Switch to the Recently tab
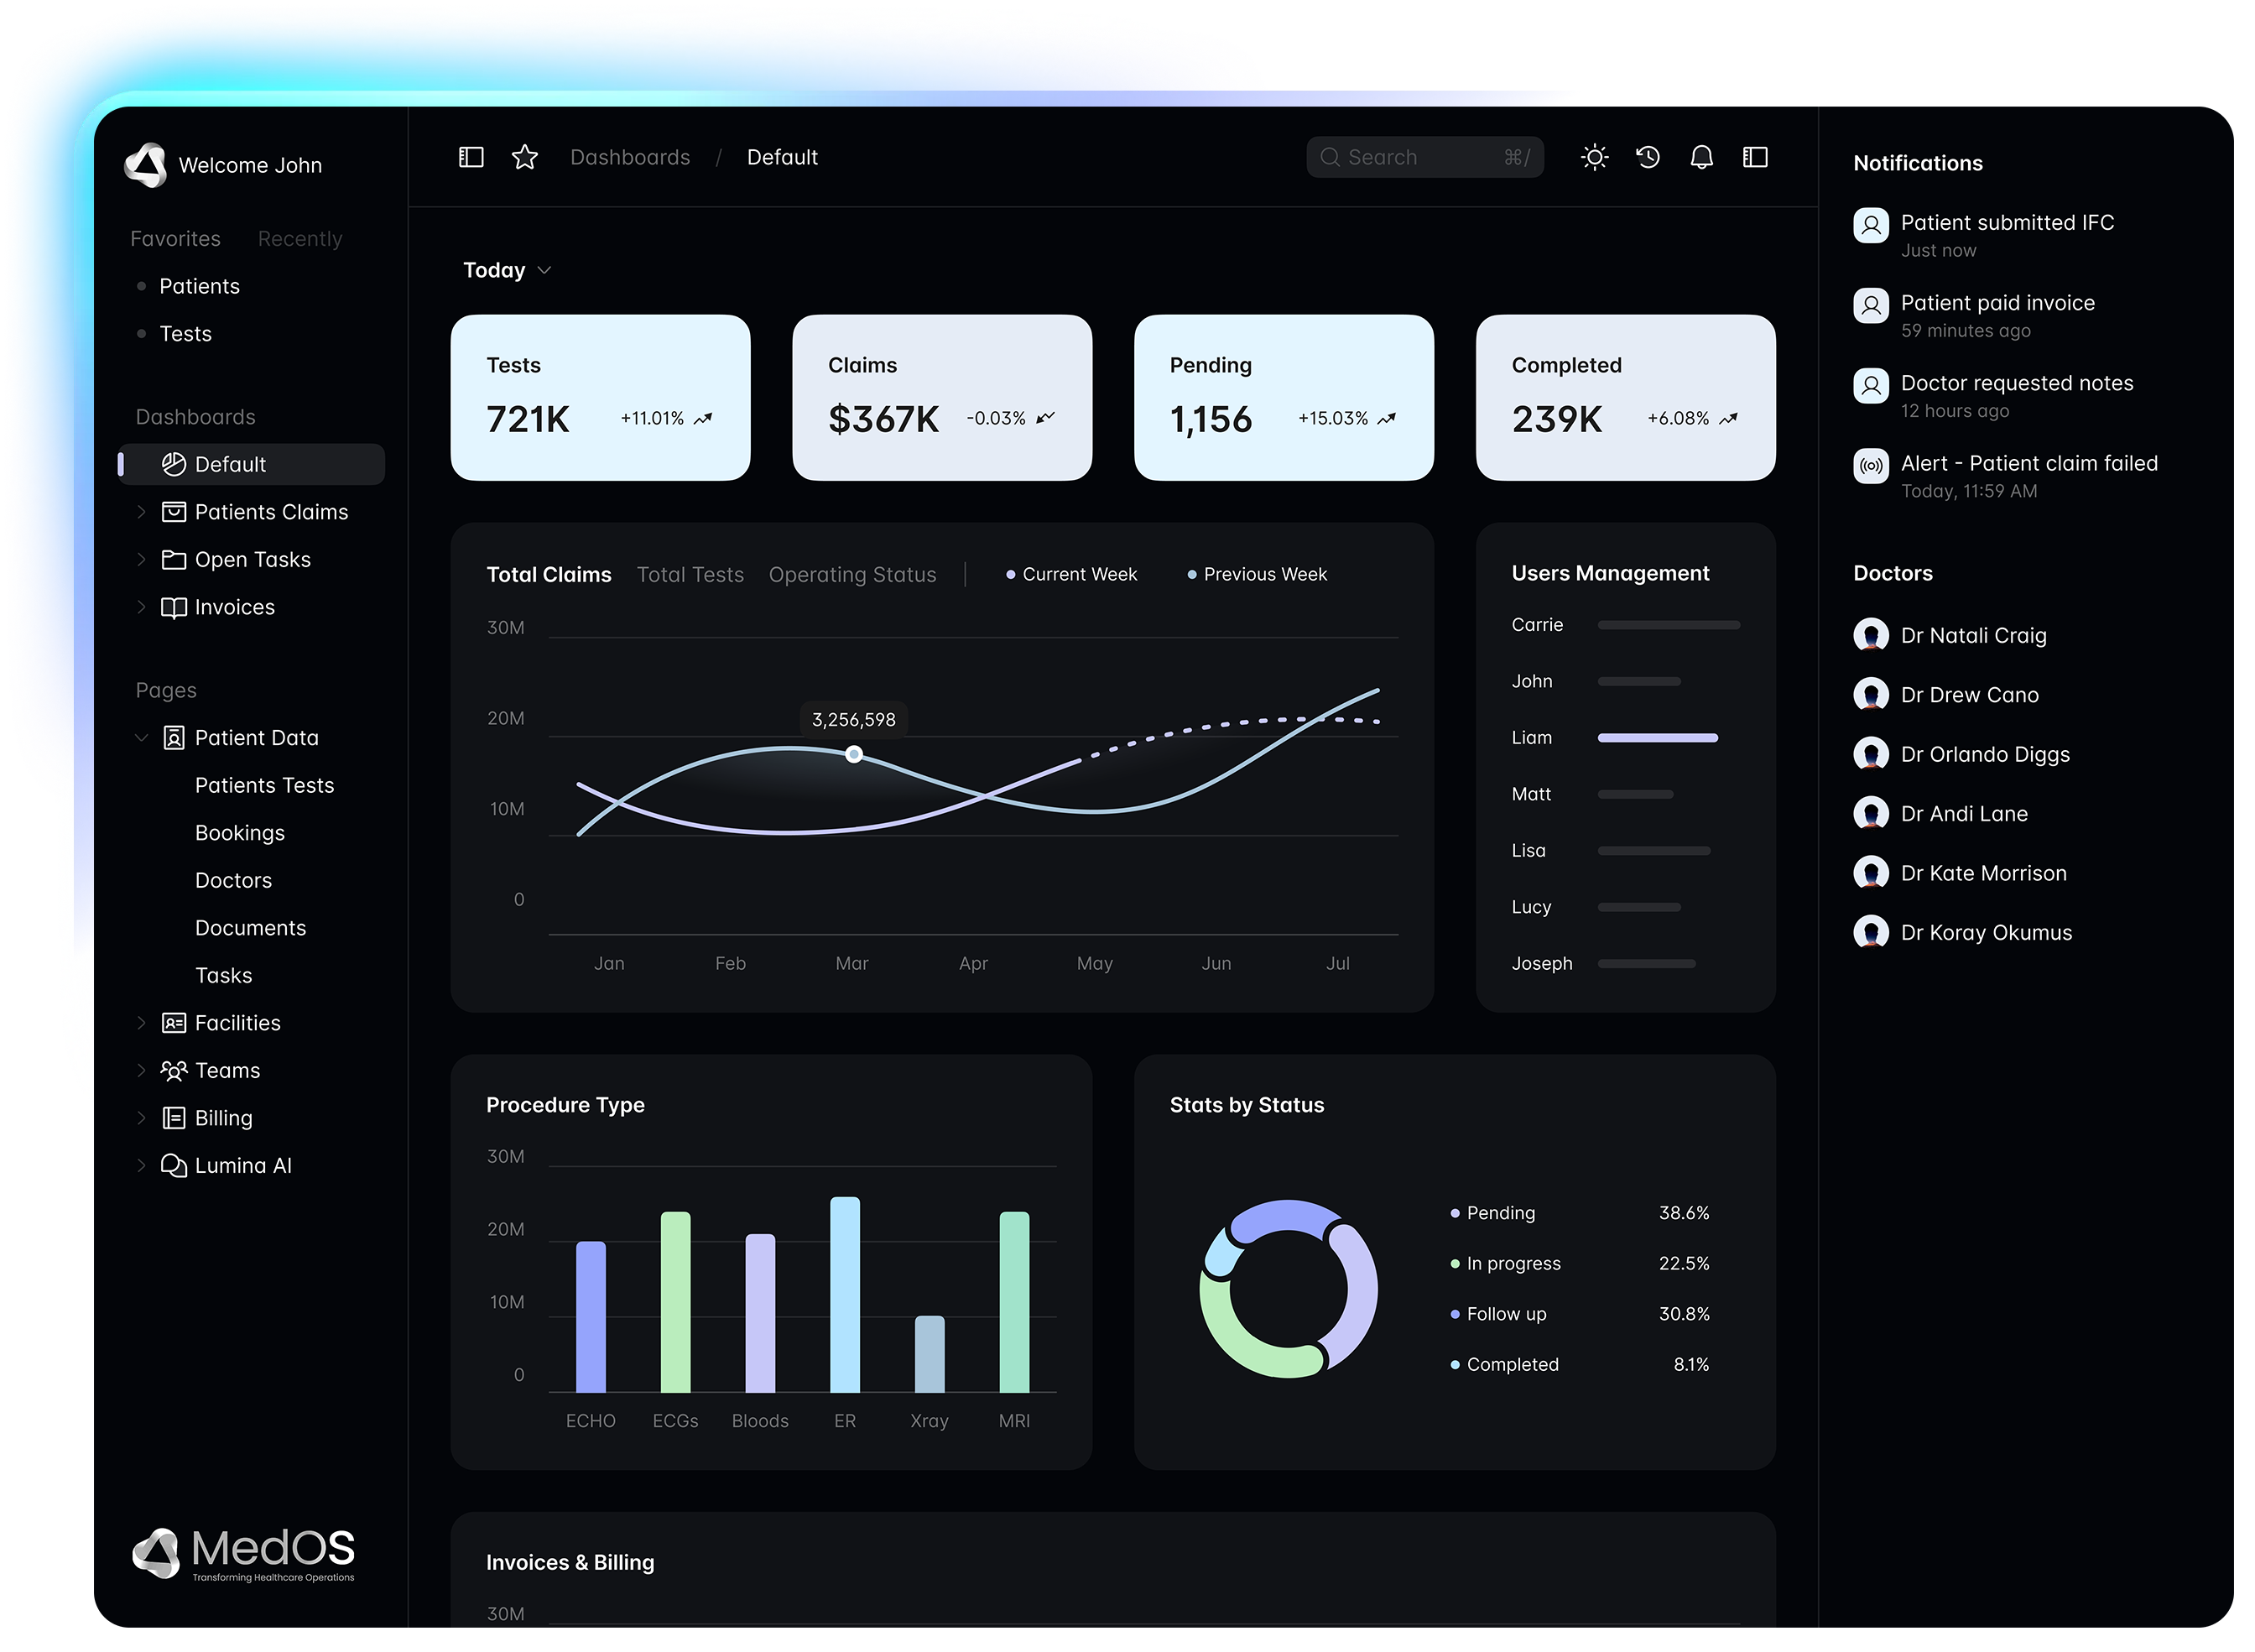2255x1652 pixels. (300, 239)
